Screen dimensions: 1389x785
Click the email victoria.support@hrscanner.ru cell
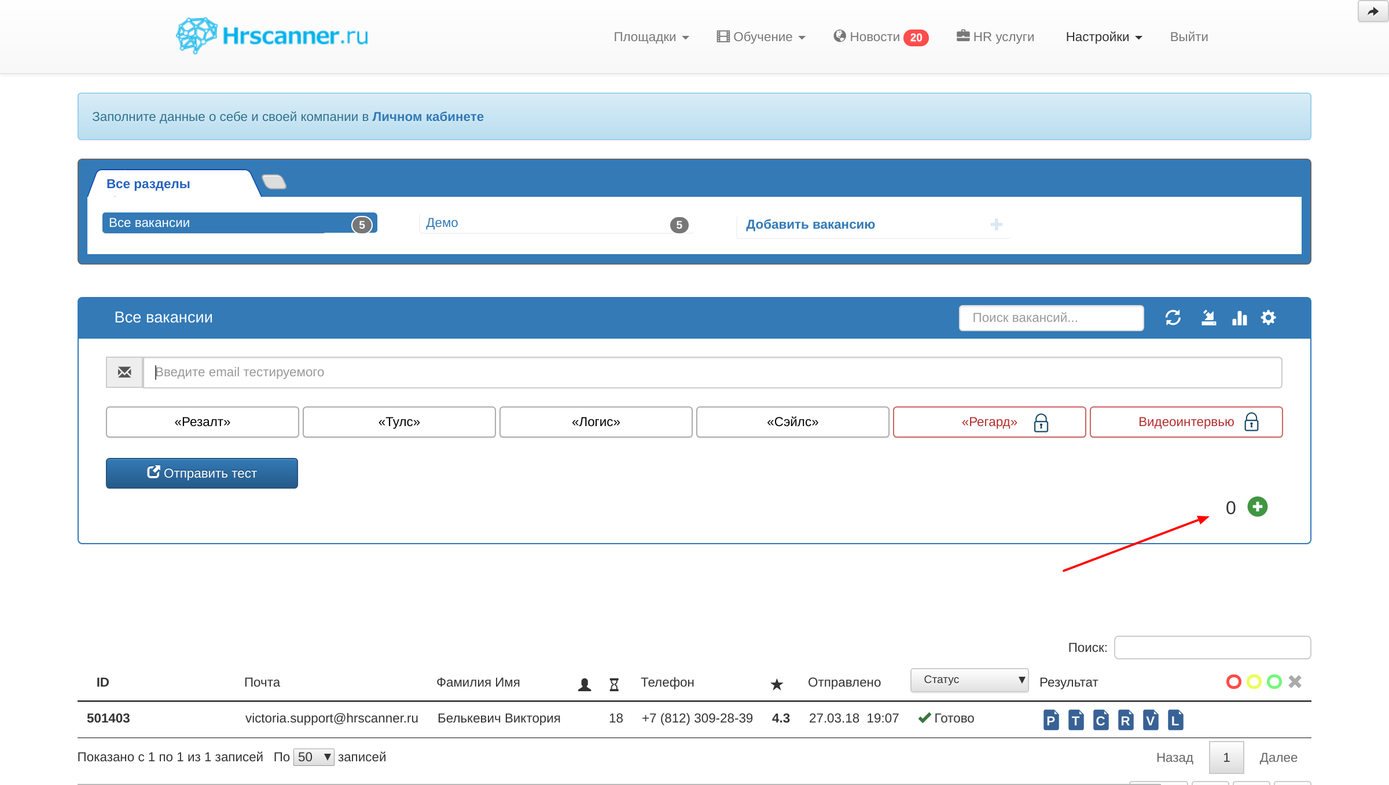point(332,718)
